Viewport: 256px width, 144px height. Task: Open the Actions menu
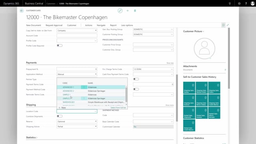(89, 25)
